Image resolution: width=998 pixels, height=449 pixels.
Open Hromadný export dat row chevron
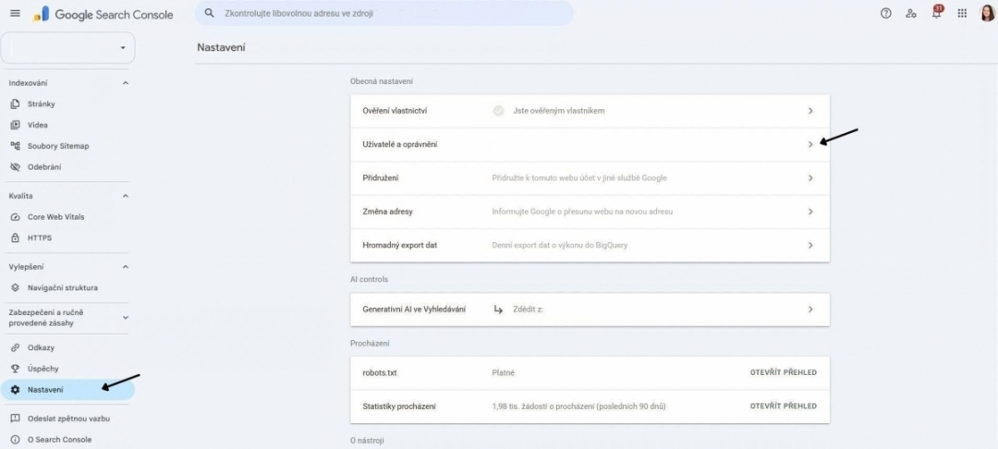[x=810, y=245]
